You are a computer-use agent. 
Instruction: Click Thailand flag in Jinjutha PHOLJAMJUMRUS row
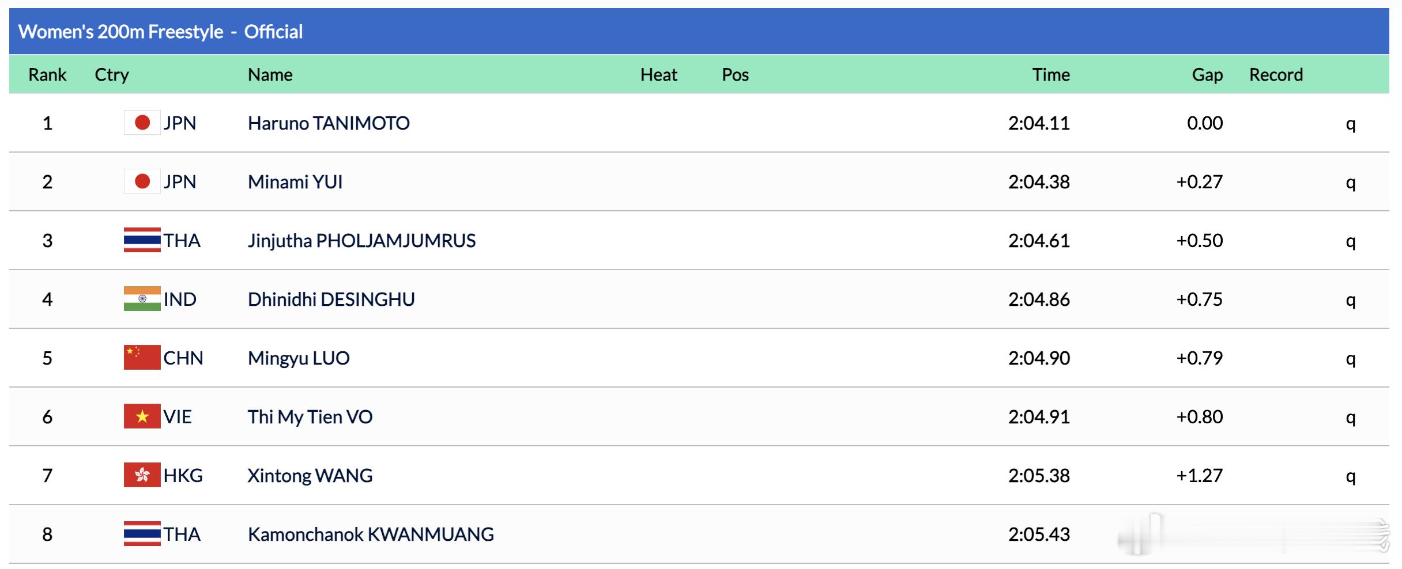pyautogui.click(x=142, y=240)
